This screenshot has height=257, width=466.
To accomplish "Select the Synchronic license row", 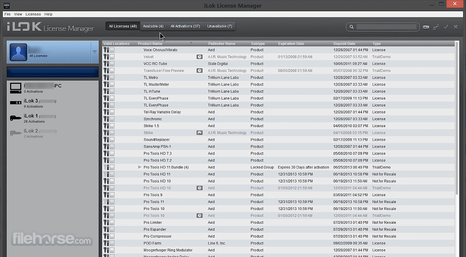I will [x=279, y=119].
